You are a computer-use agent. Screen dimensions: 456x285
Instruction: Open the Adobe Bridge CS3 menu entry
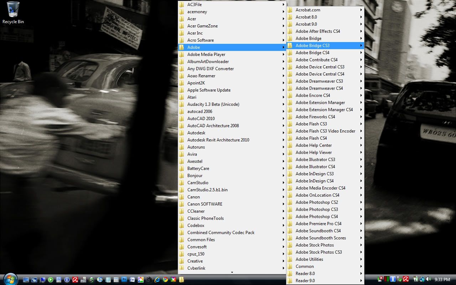(x=325, y=46)
